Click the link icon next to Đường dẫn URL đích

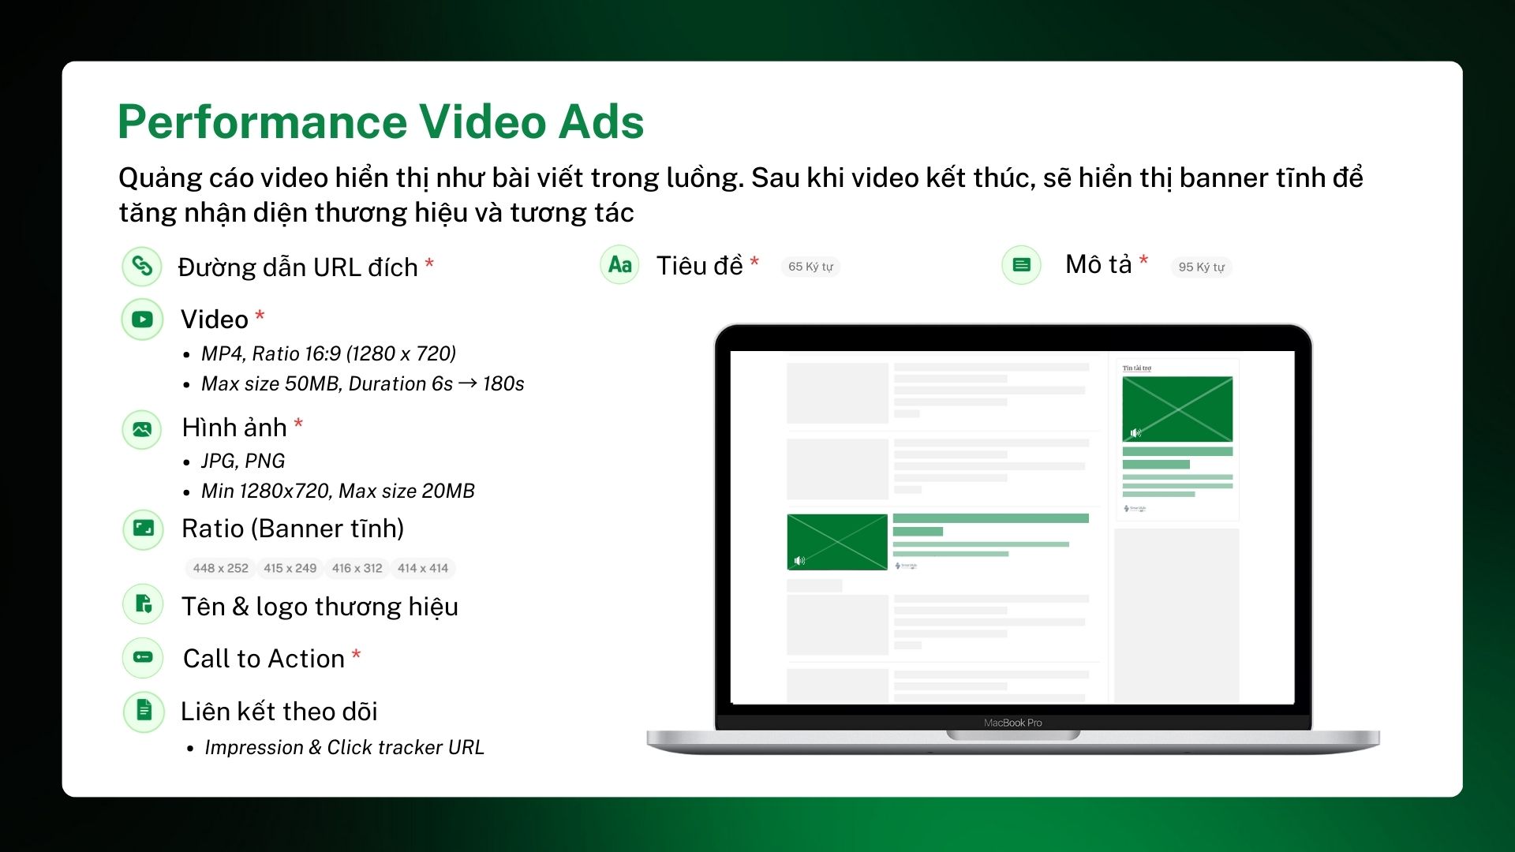(143, 266)
